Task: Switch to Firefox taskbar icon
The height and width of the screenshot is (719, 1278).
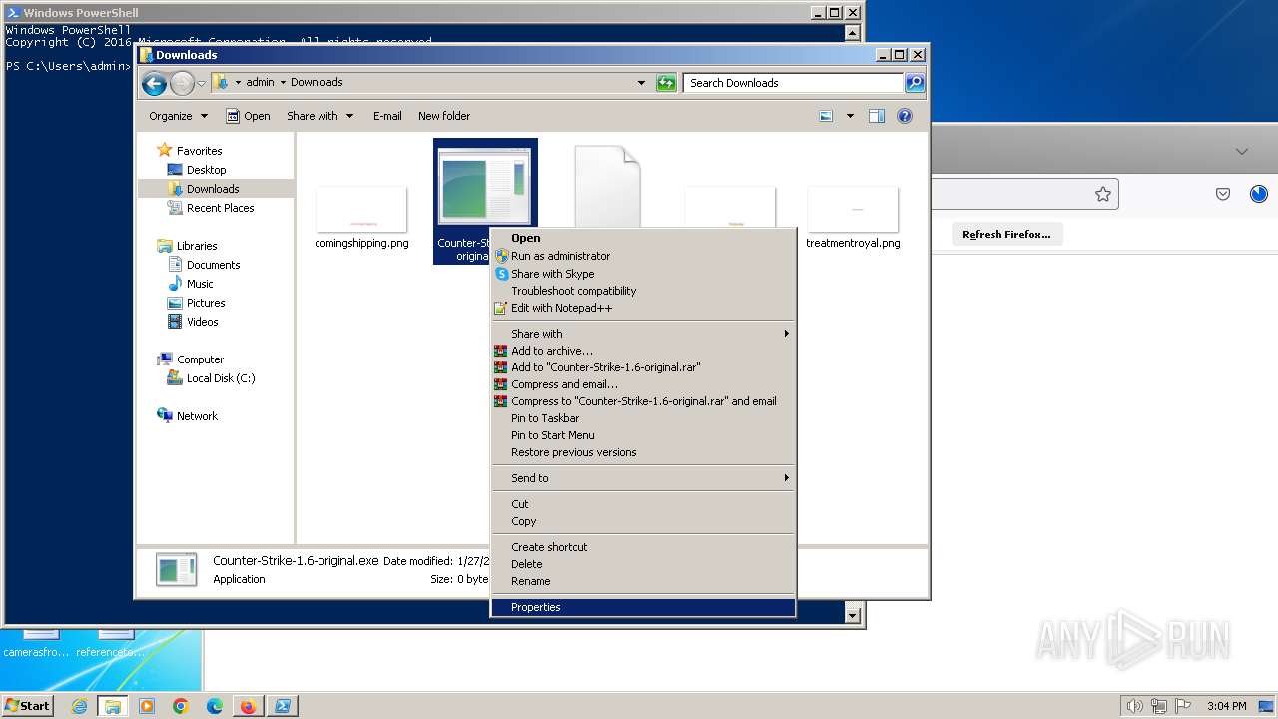Action: tap(248, 706)
